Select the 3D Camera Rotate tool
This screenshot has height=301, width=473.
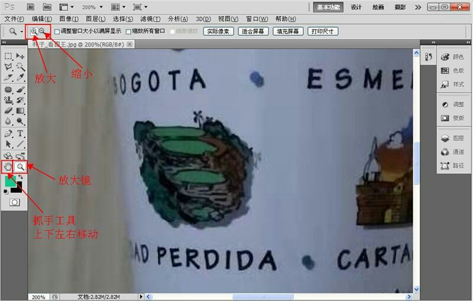coord(20,156)
